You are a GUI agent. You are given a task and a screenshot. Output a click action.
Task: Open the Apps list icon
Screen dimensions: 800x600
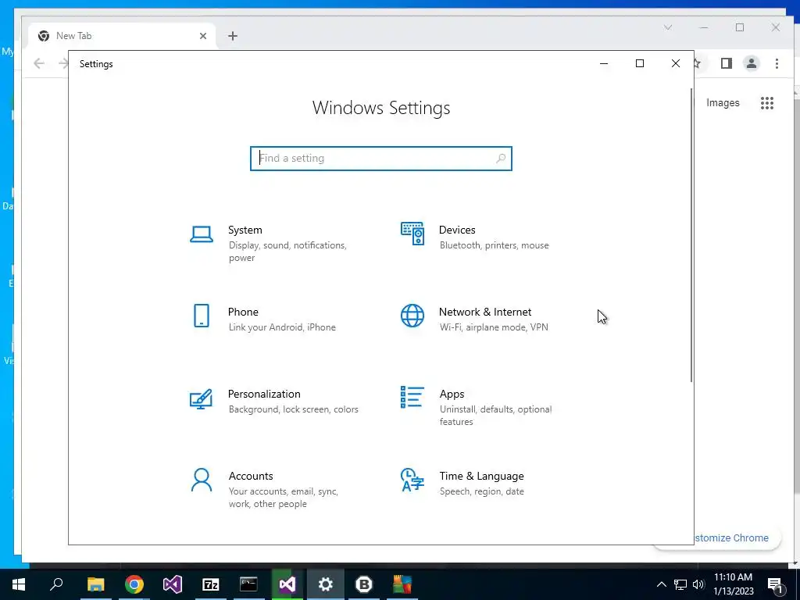(412, 397)
